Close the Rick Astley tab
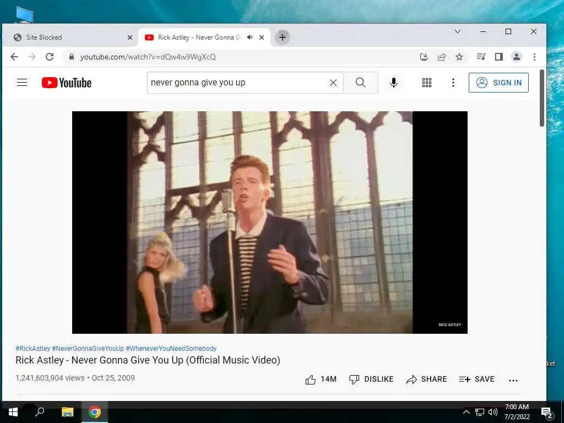The height and width of the screenshot is (423, 564). (x=262, y=37)
